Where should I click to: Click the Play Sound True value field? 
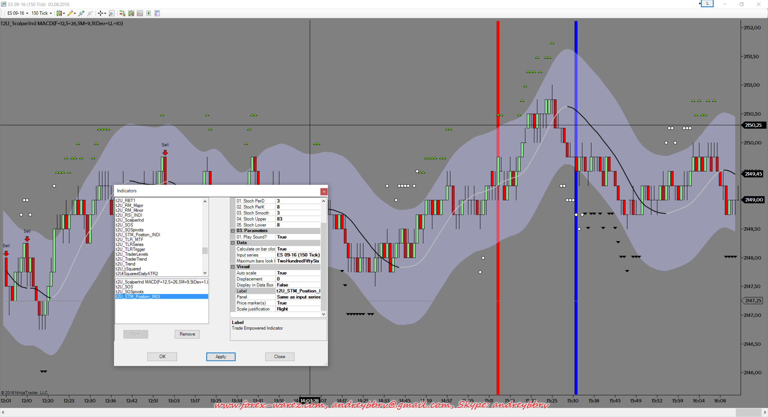click(x=298, y=237)
